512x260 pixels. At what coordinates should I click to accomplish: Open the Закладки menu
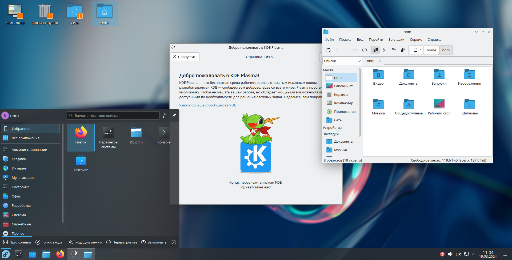(396, 39)
